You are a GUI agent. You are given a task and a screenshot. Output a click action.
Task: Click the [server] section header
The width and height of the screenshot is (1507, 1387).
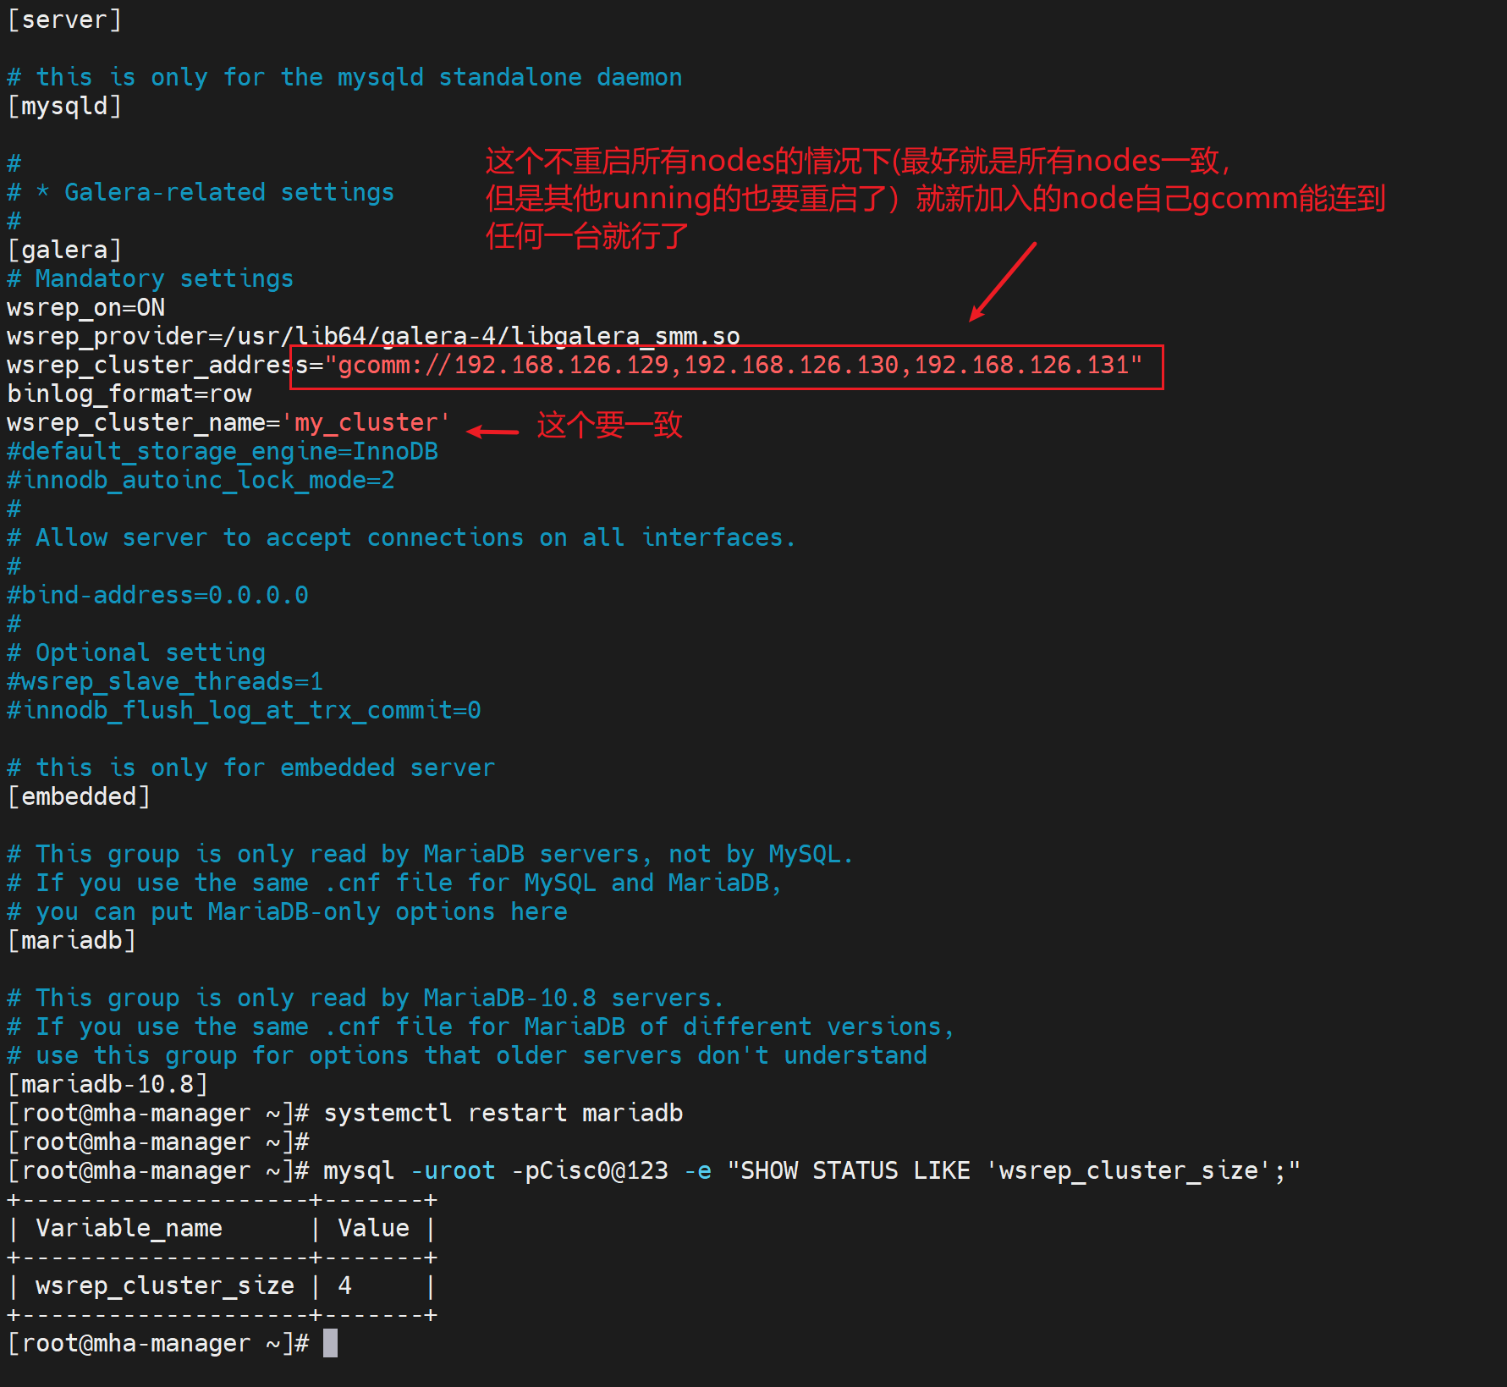(64, 20)
